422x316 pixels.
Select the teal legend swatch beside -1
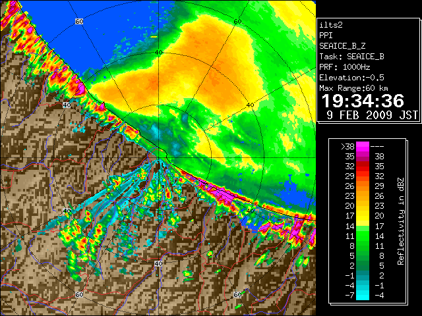click(363, 275)
